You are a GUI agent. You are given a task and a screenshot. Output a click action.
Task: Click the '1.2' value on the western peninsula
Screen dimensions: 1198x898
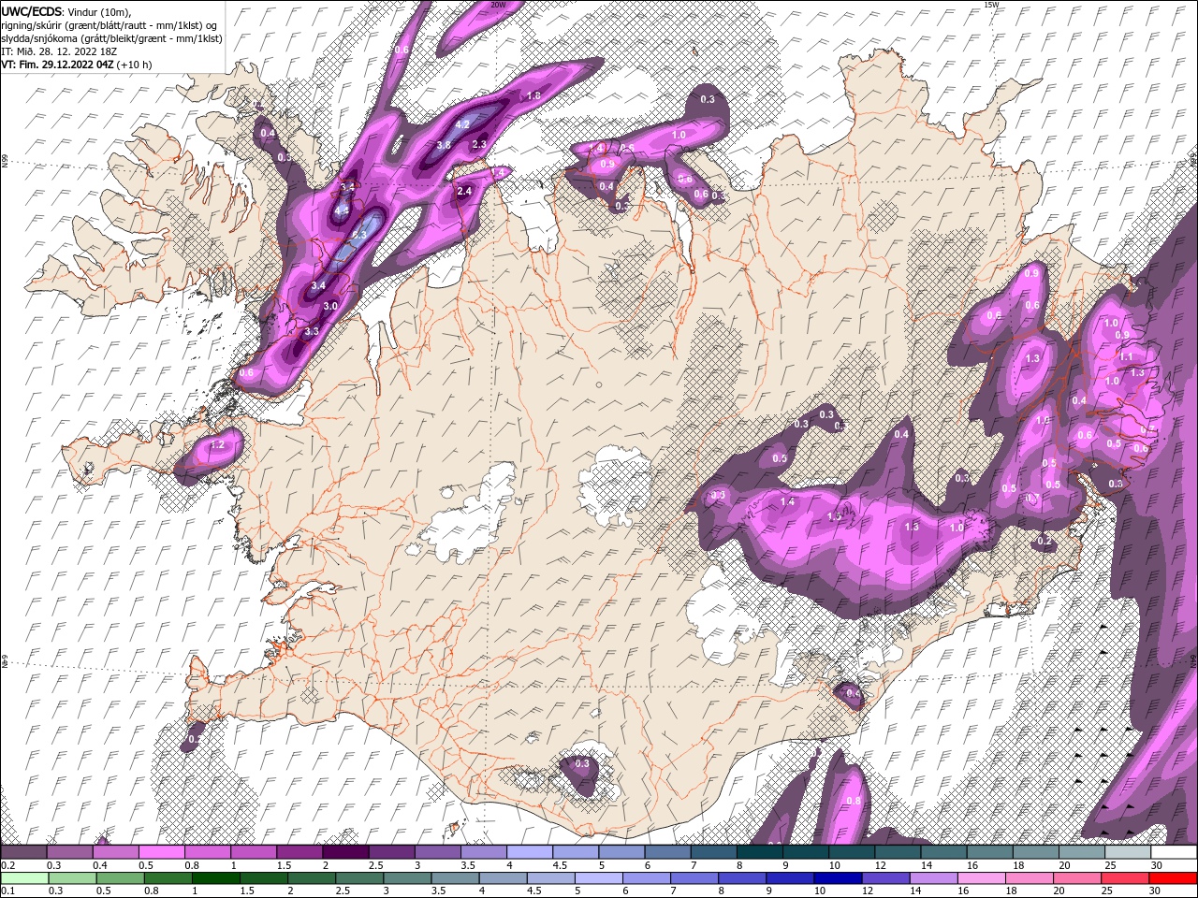coord(218,445)
